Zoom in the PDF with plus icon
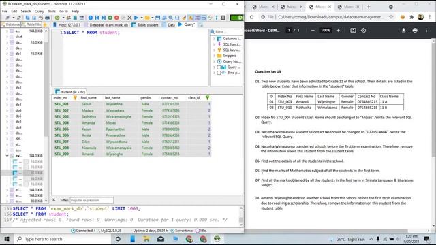Image resolution: width=436 pixels, height=245 pixels. (338, 30)
